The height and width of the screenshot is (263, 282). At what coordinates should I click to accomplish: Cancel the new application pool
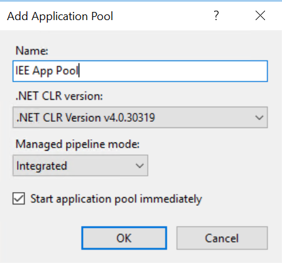[x=222, y=238]
